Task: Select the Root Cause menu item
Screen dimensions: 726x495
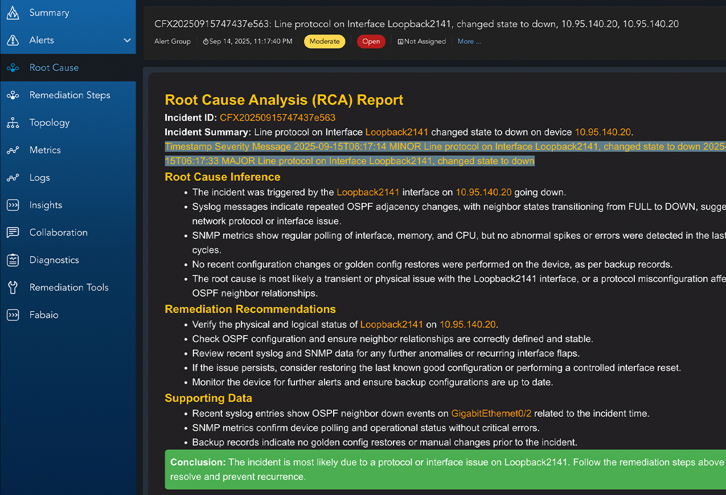Action: [x=54, y=68]
